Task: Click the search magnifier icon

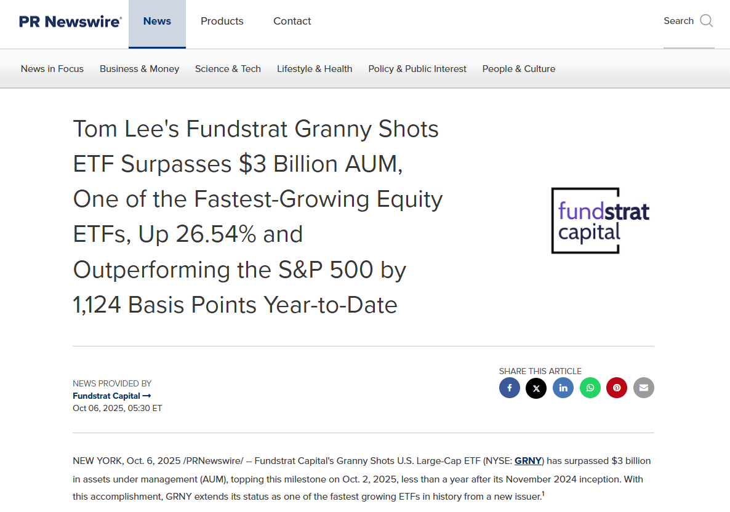Action: tap(707, 21)
